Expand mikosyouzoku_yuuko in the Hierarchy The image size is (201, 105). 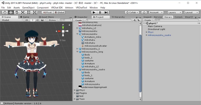pos(146,35)
